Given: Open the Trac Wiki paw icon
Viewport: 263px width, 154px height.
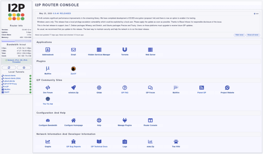Looking at the screenshot, I should click(176, 141).
